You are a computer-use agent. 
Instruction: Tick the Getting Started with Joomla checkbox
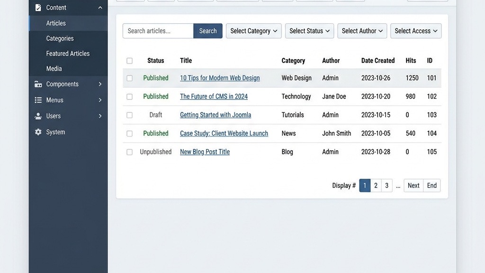click(129, 115)
